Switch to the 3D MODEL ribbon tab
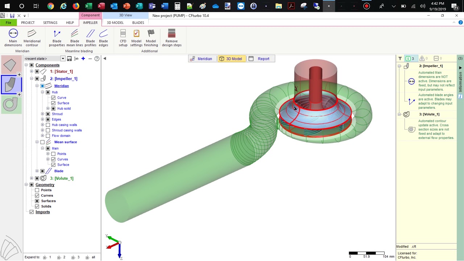The width and height of the screenshot is (464, 261). pos(115,22)
